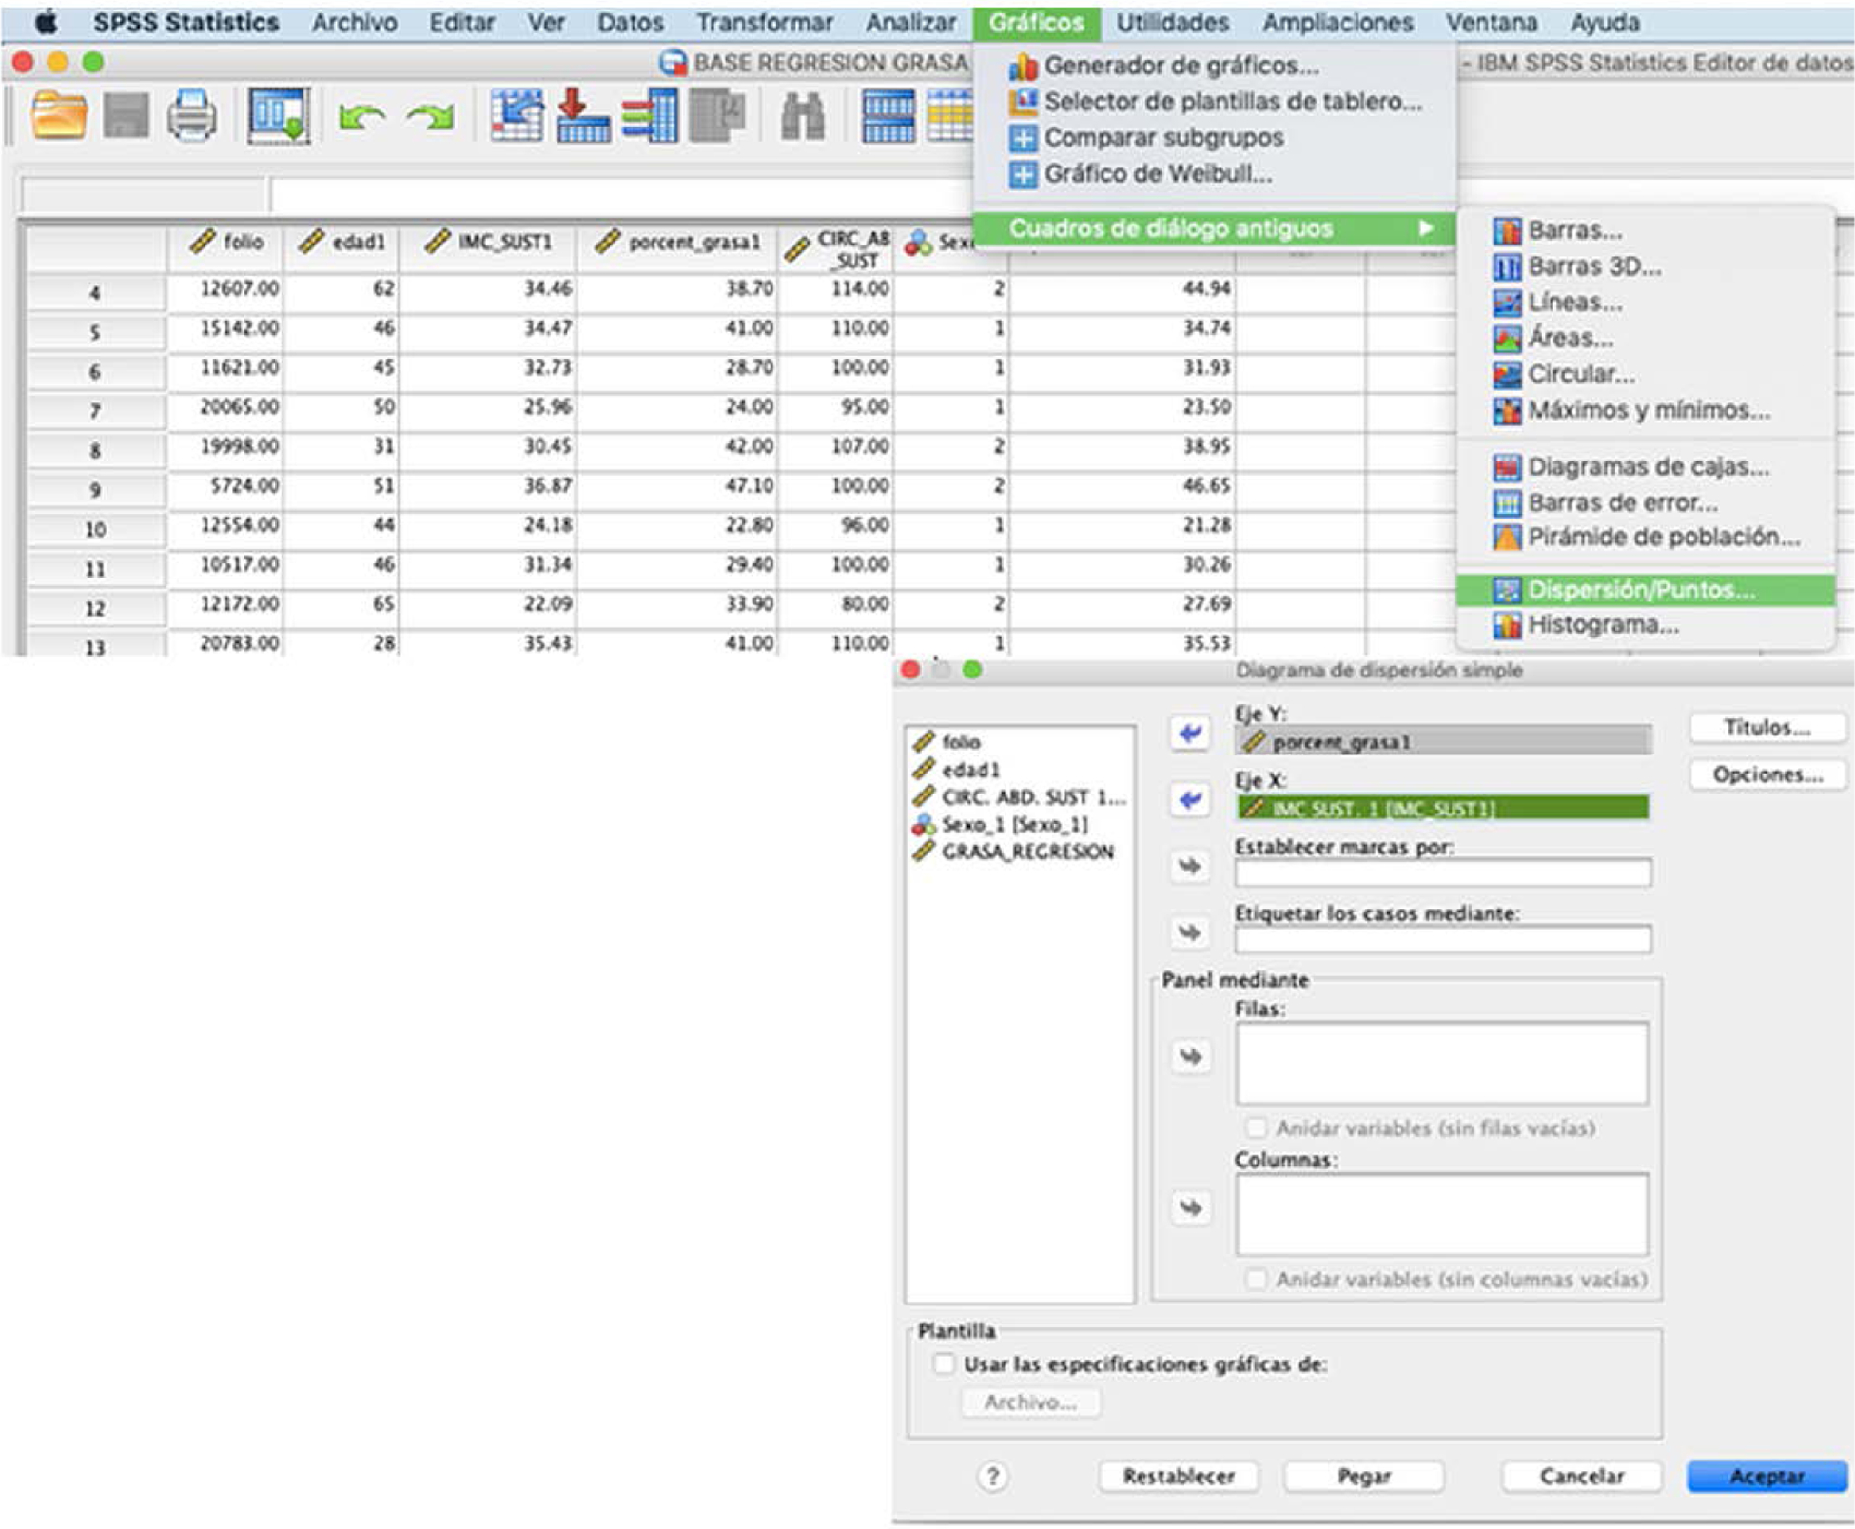Click arrow beside Establecer marcas por
The height and width of the screenshot is (1529, 1855).
[1189, 867]
